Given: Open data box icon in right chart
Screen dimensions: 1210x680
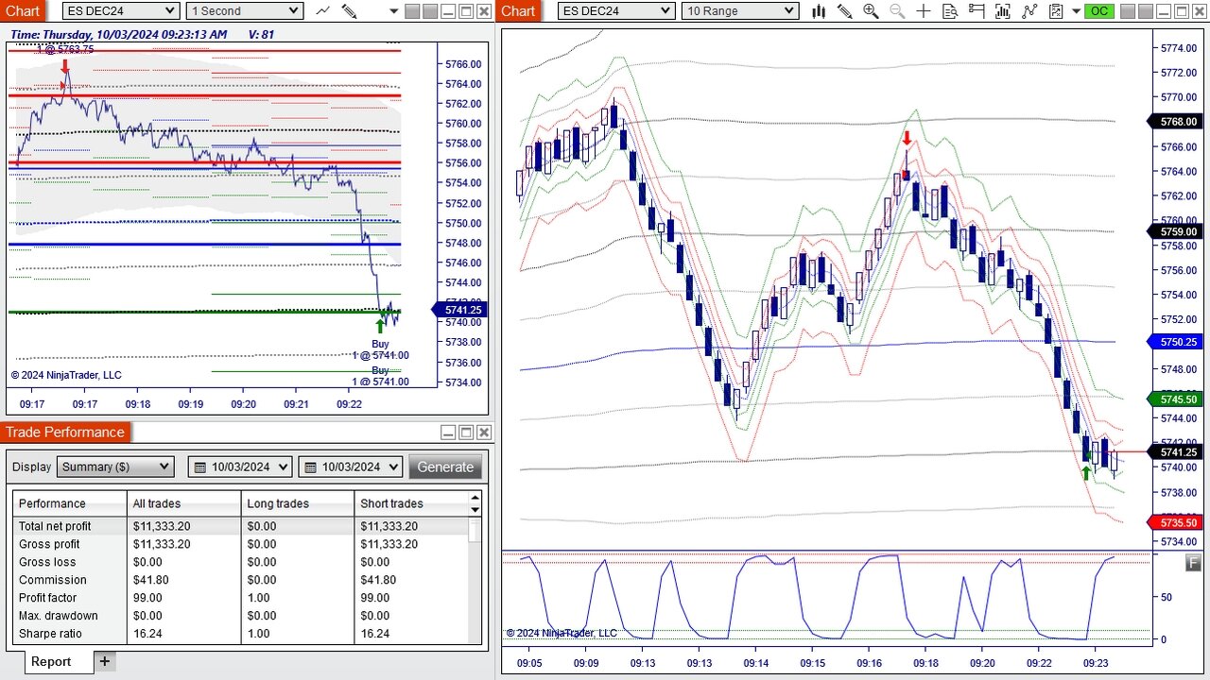Looking at the screenshot, I should [x=950, y=11].
